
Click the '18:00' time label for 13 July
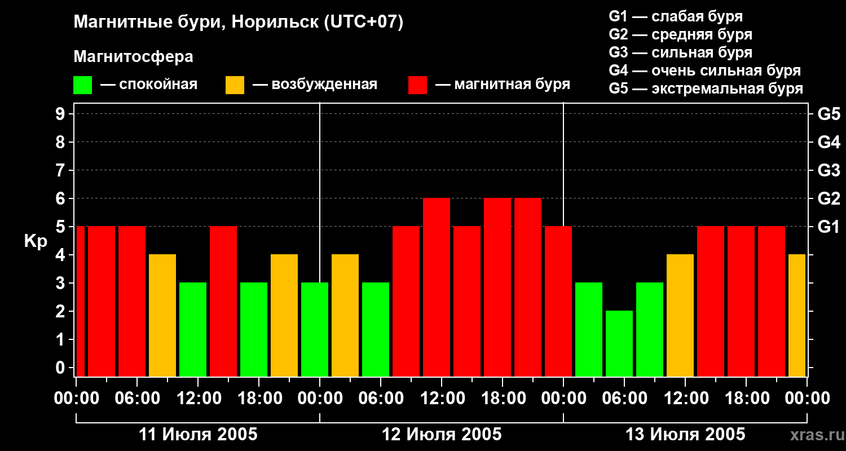[x=746, y=399]
